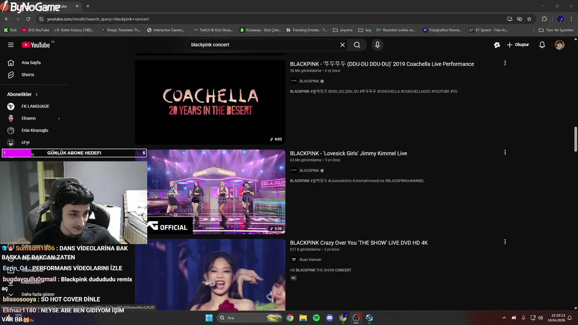The height and width of the screenshot is (325, 578).
Task: Open the sparkle icon beside Oluştur
Action: (x=497, y=45)
